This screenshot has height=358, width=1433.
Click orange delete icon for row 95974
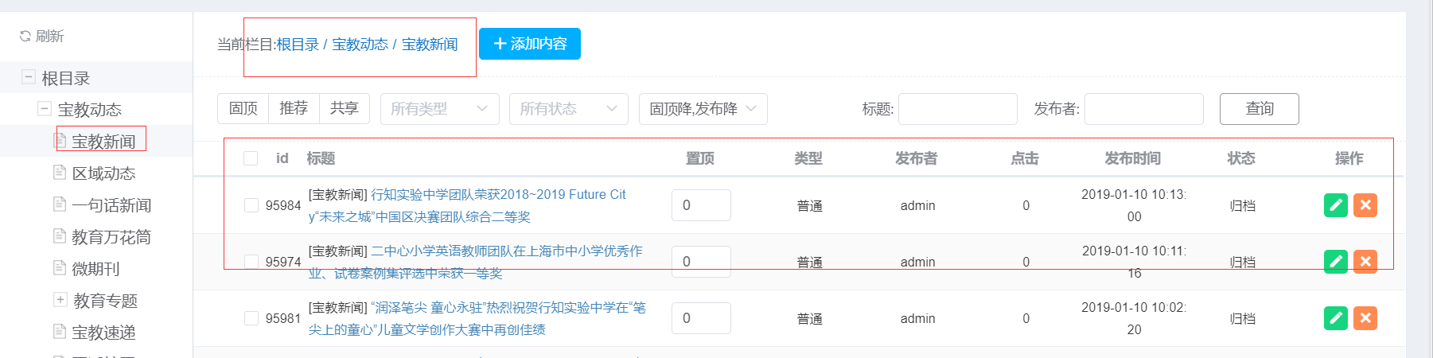pos(1365,262)
